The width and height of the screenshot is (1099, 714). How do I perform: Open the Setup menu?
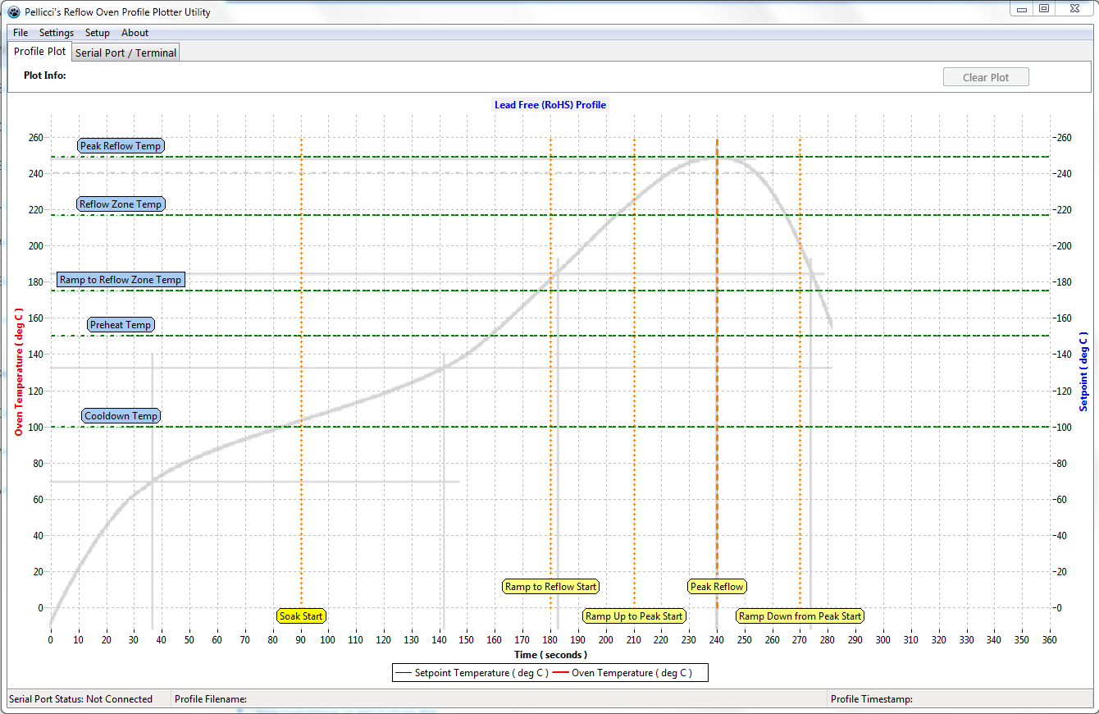click(98, 33)
